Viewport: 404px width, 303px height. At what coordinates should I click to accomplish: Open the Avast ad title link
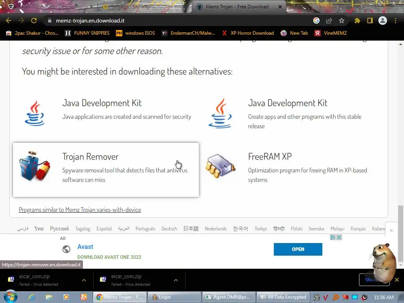(85, 247)
